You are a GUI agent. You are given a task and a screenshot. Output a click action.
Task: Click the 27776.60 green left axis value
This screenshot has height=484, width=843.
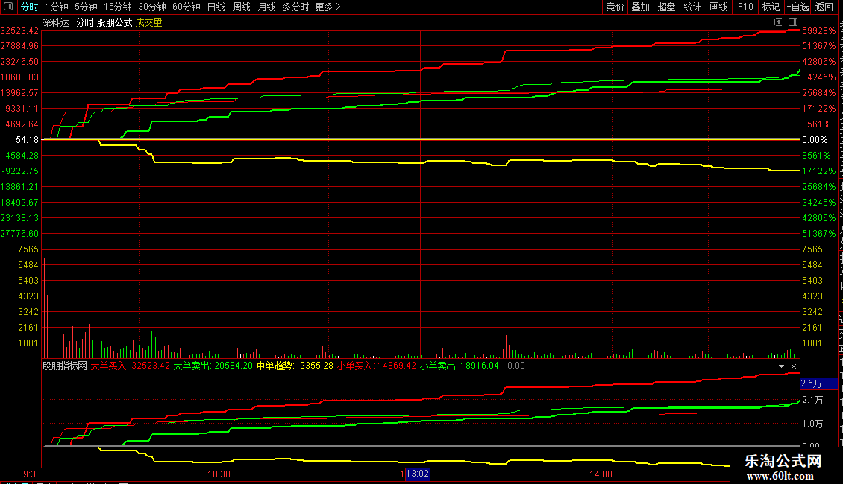tap(20, 233)
